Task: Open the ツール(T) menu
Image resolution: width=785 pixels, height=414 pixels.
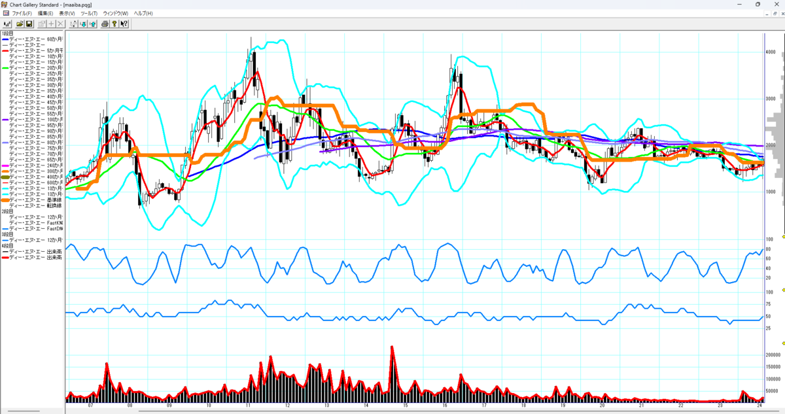Action: click(x=89, y=13)
